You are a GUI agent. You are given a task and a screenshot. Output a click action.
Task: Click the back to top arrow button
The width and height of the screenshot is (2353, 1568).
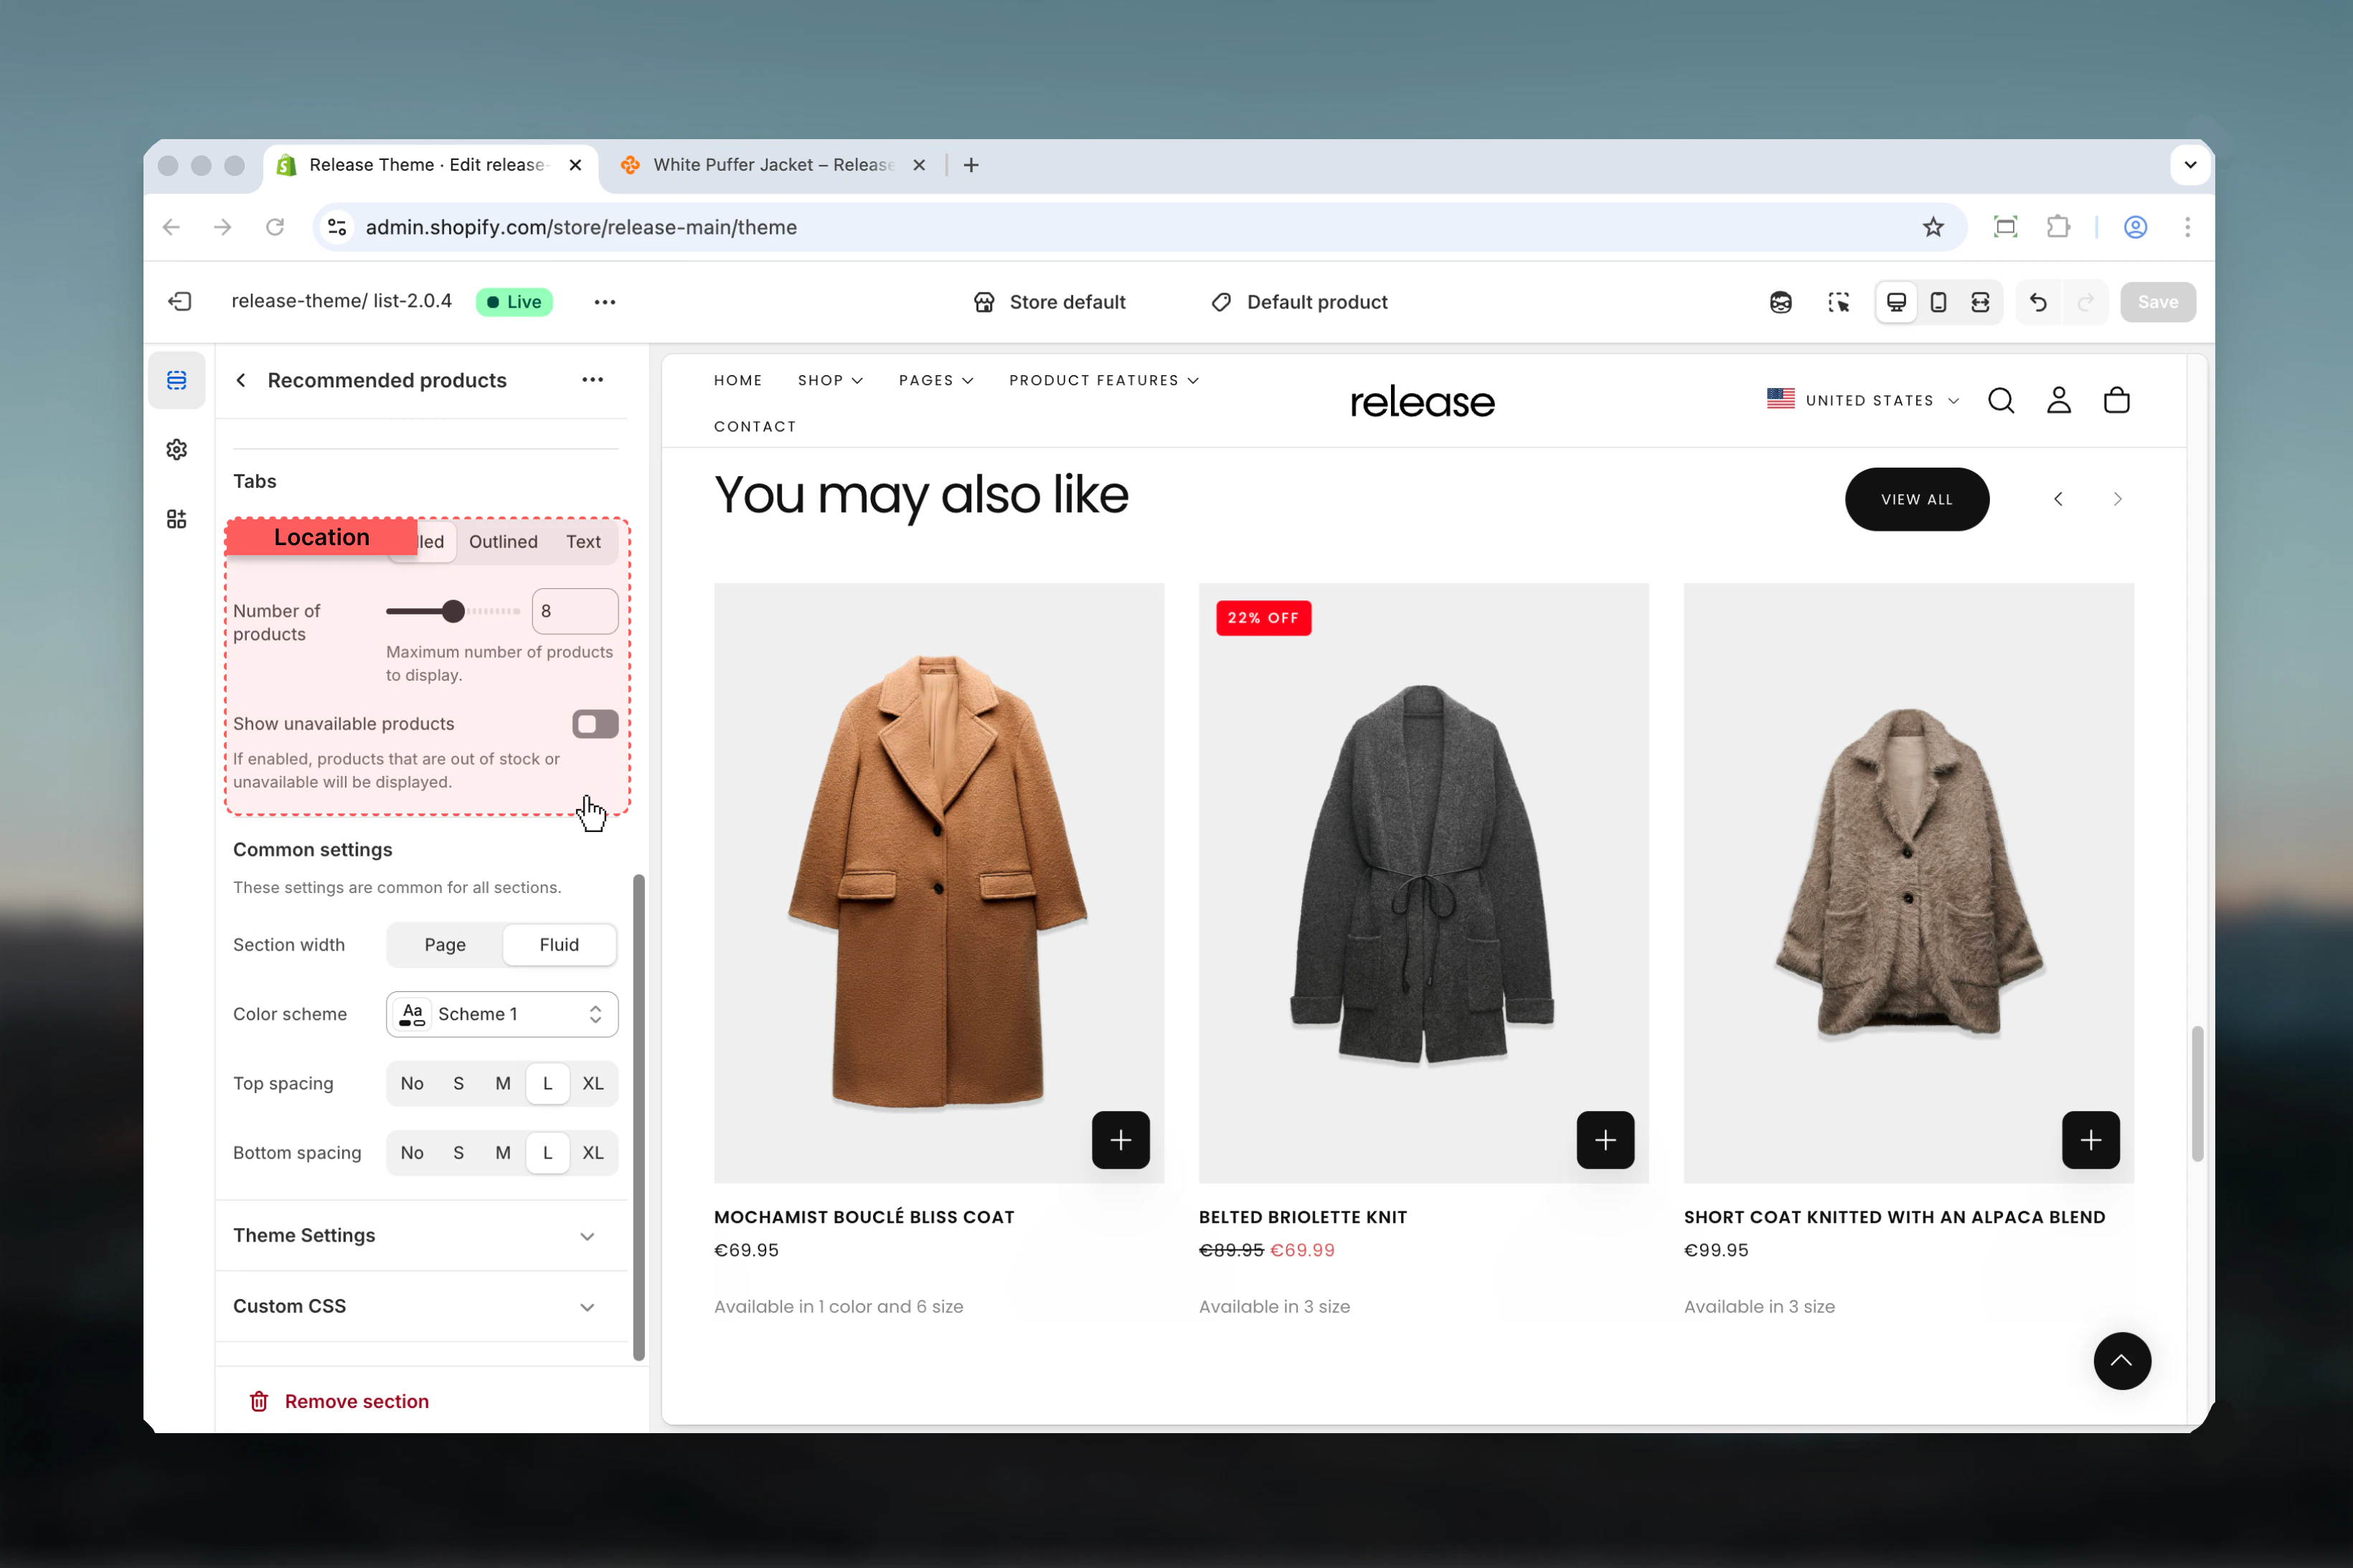[2122, 1361]
